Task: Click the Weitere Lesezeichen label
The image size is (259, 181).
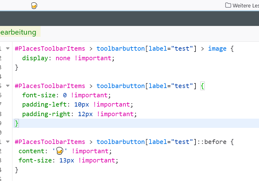Action: point(246,5)
